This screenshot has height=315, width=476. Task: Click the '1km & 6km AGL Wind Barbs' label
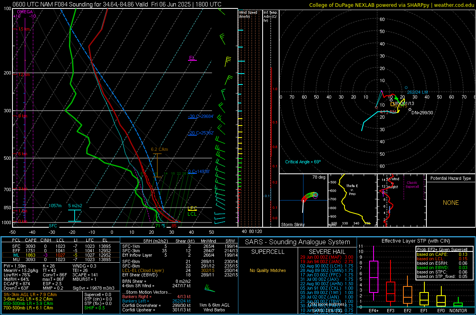[x=214, y=307]
